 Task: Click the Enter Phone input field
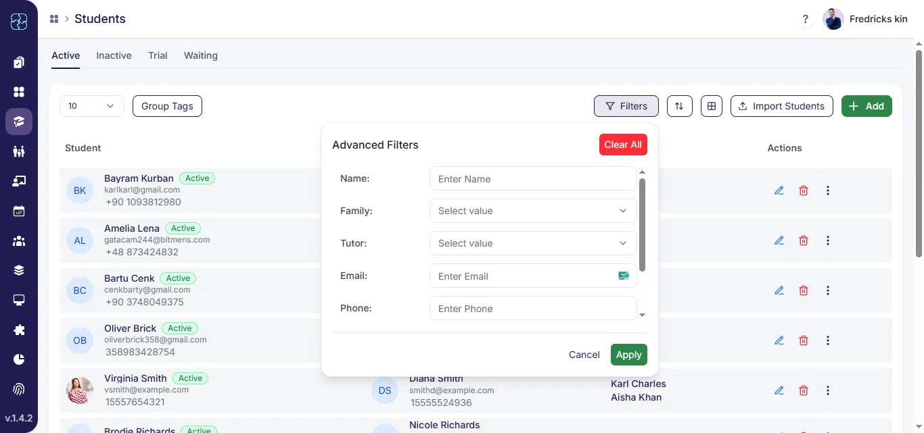[x=533, y=308]
